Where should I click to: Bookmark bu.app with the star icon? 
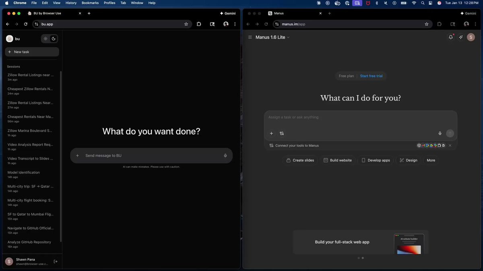click(x=186, y=24)
